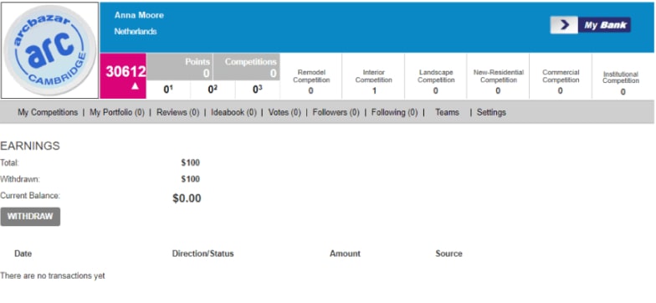Click the Commercial Competition stat
Image resolution: width=656 pixels, height=303 pixels.
tap(561, 81)
